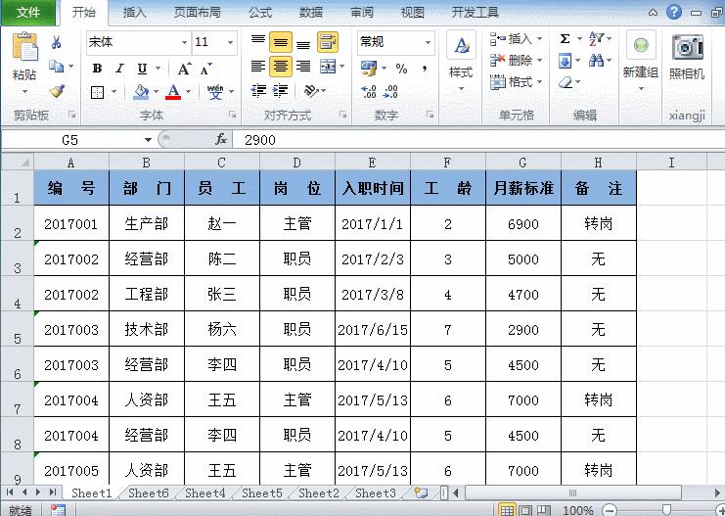Screen dimensions: 725x516
Task: Open fill color dropdown arrow
Action: (156, 92)
